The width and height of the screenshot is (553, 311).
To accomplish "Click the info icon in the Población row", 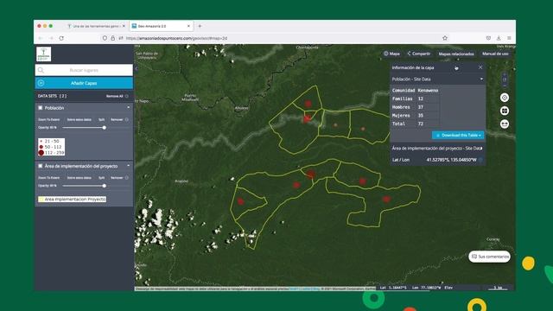I will point(127,119).
